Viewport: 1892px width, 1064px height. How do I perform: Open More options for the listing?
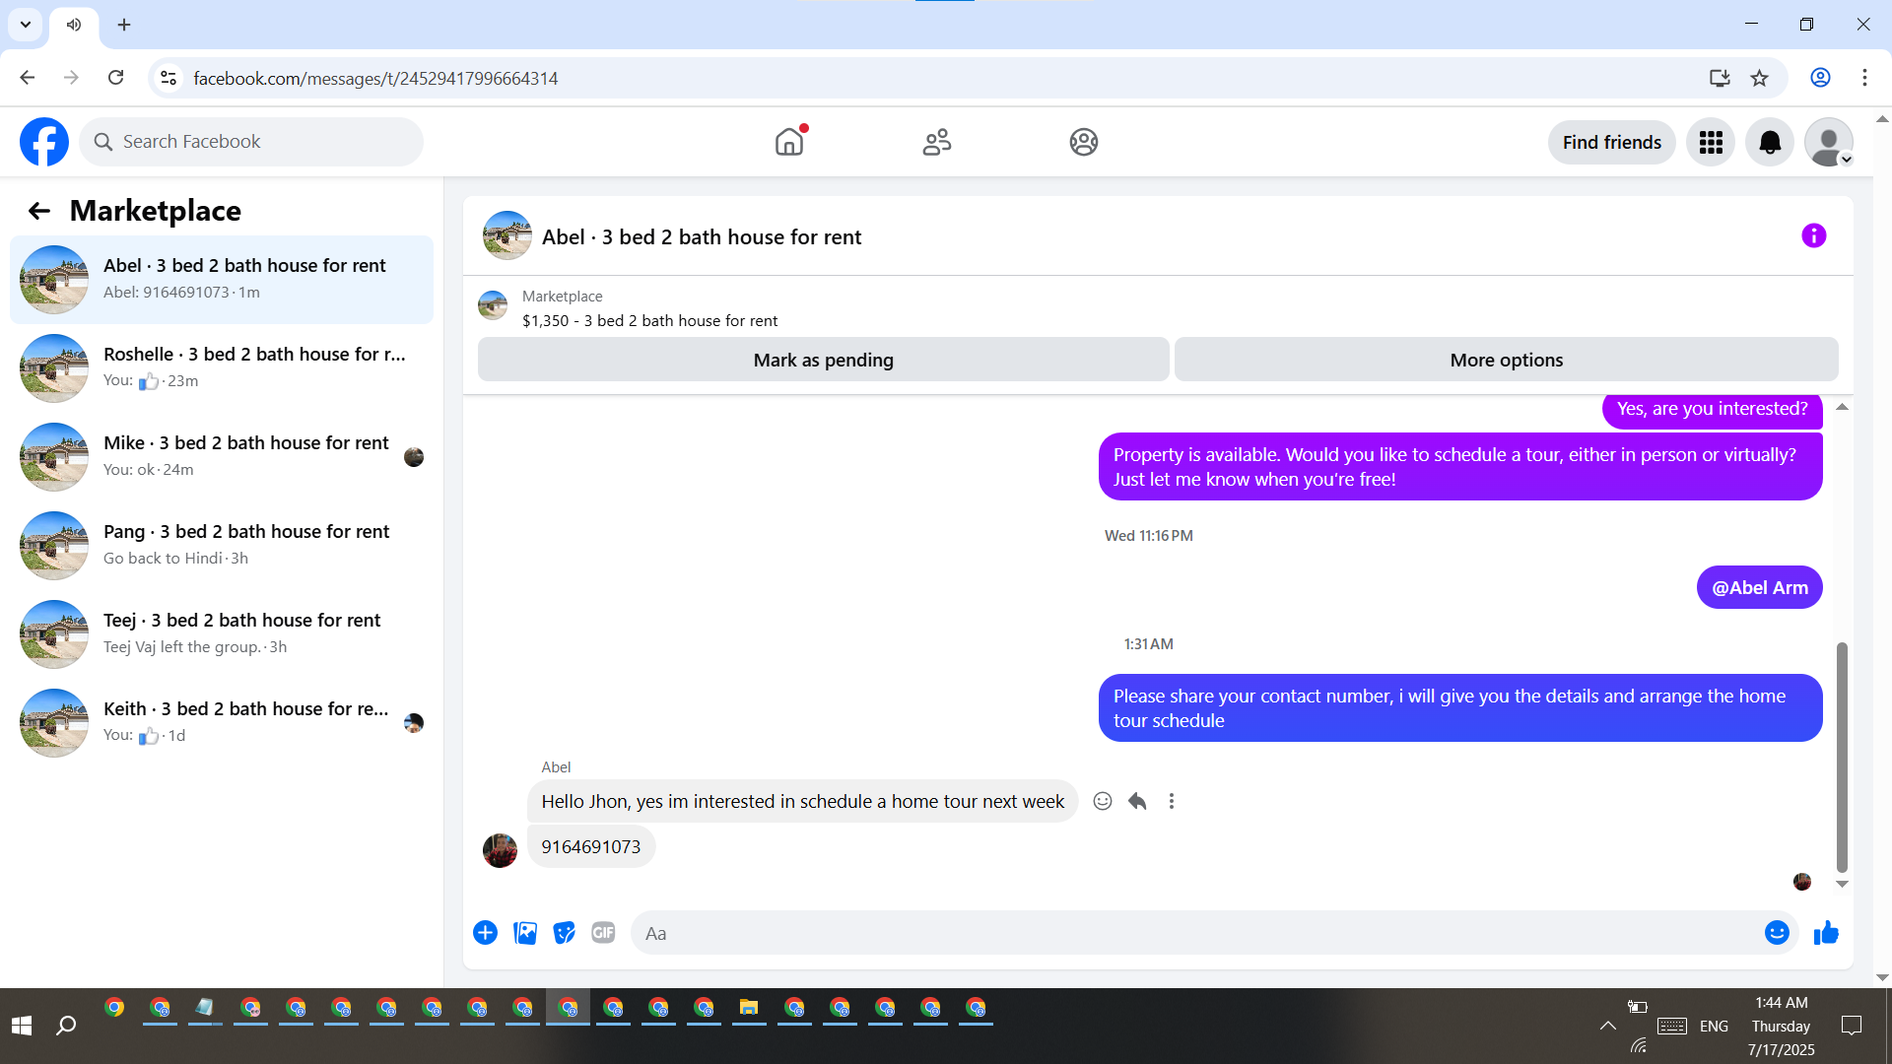1507,360
